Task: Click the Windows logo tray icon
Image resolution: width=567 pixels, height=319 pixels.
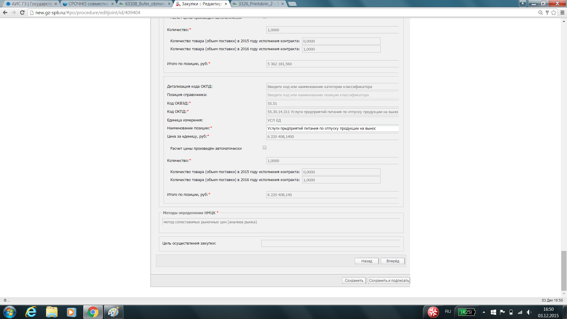Action: coord(493,312)
